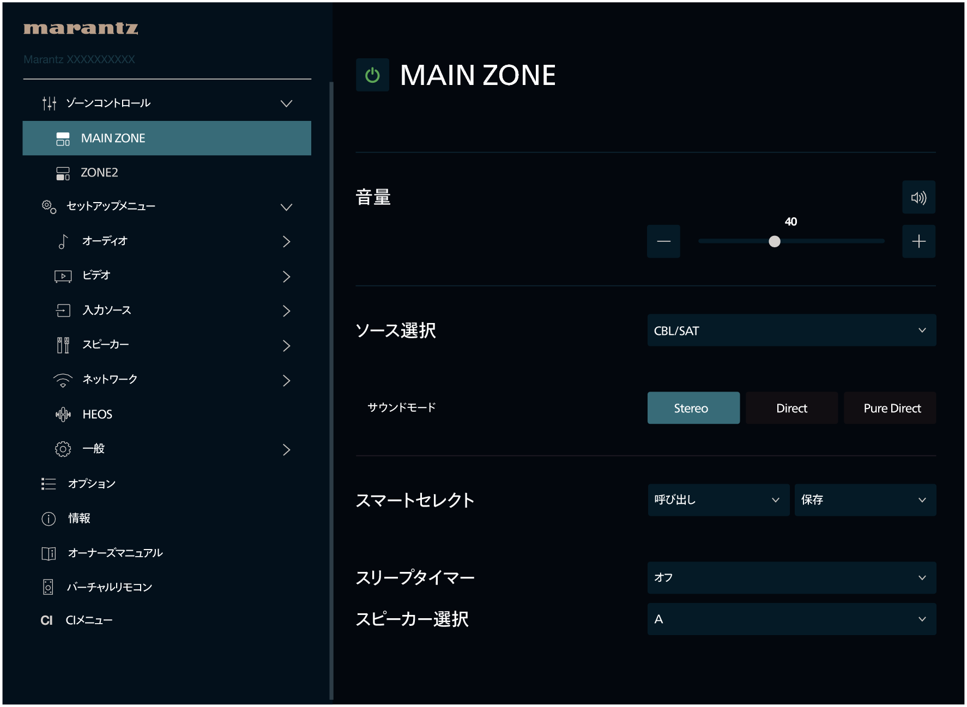Image resolution: width=967 pixels, height=707 pixels.
Task: Increase volume with the plus button
Action: [918, 241]
